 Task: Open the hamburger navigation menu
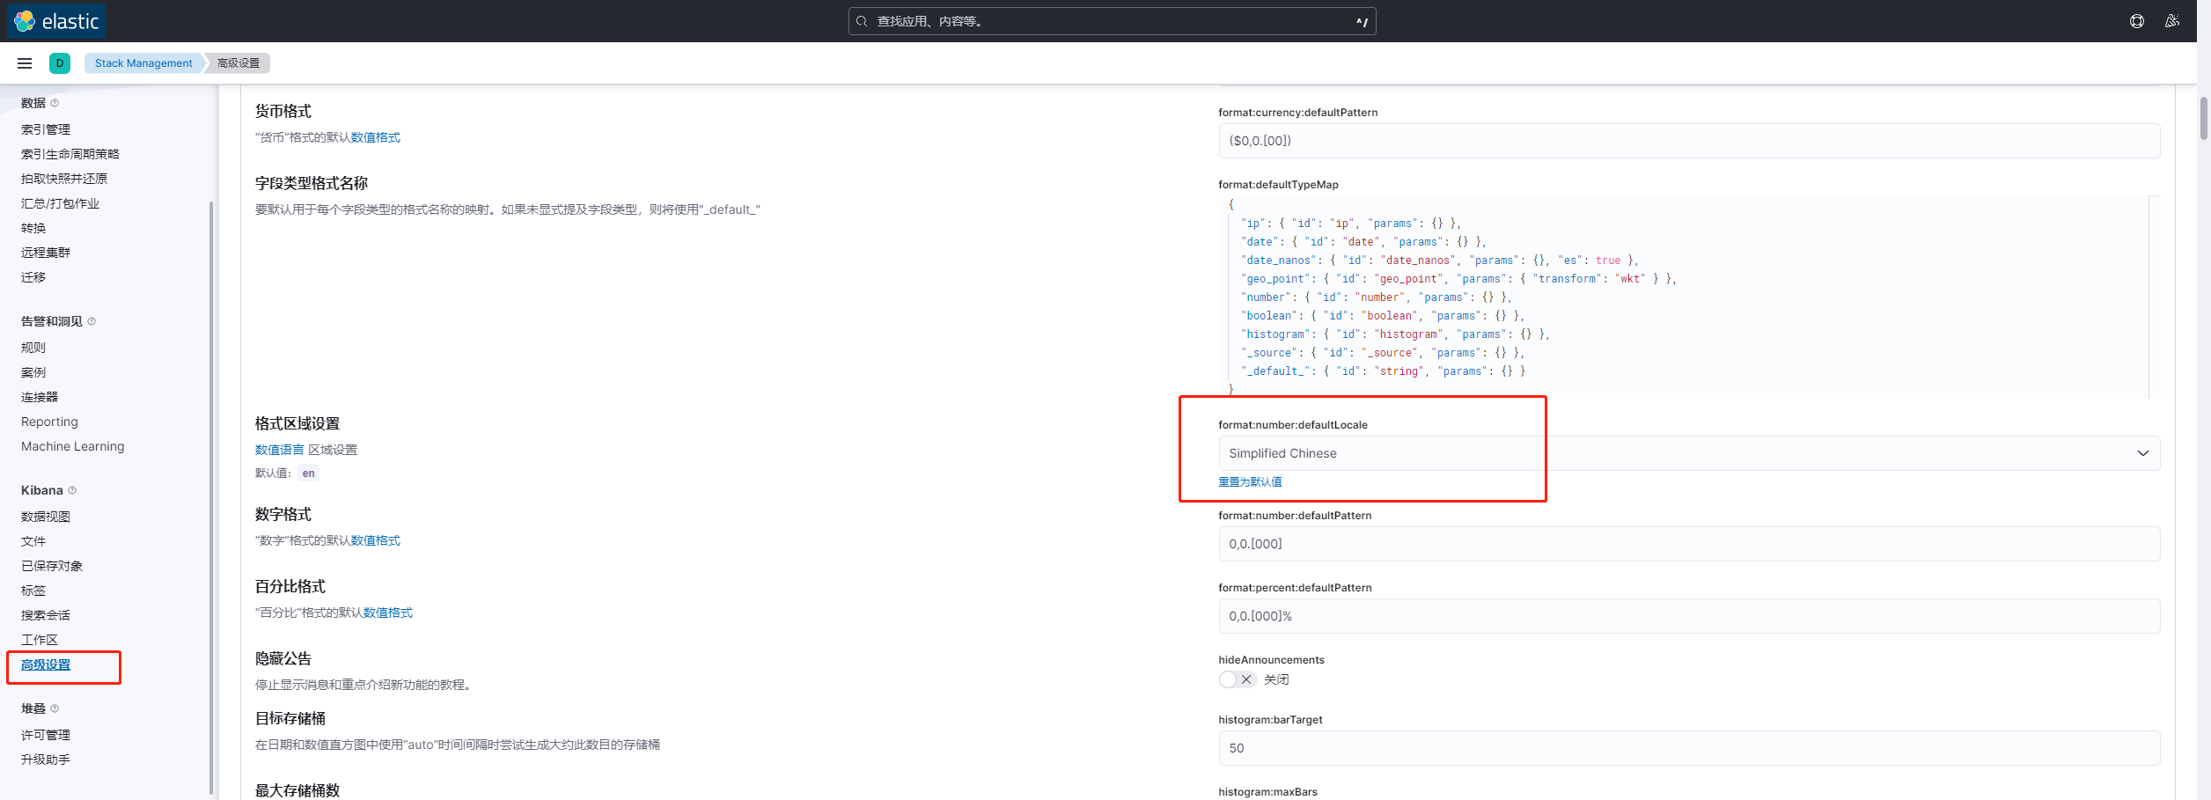25,63
